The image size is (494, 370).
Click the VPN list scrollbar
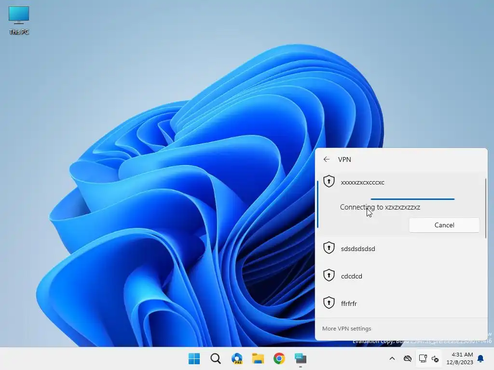485,208
